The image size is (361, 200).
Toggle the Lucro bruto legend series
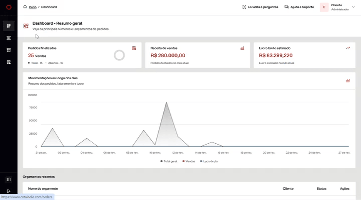pos(209,161)
